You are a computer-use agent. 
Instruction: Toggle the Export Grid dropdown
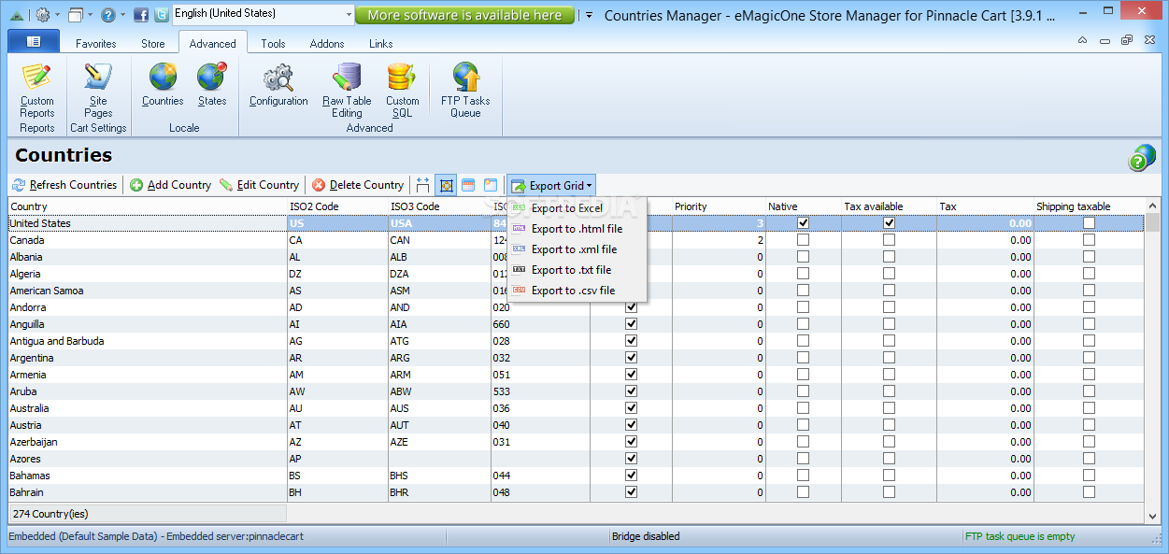(551, 185)
